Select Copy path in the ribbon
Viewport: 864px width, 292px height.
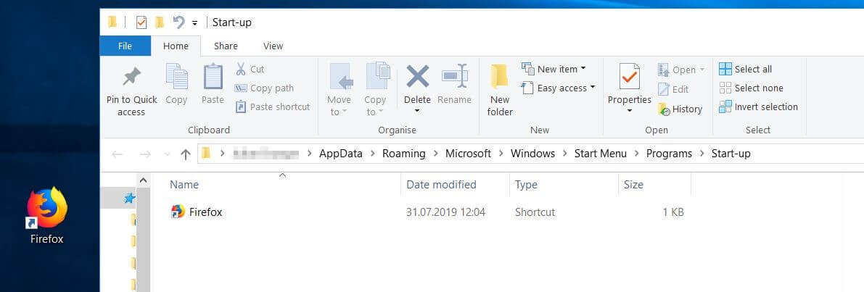[264, 88]
